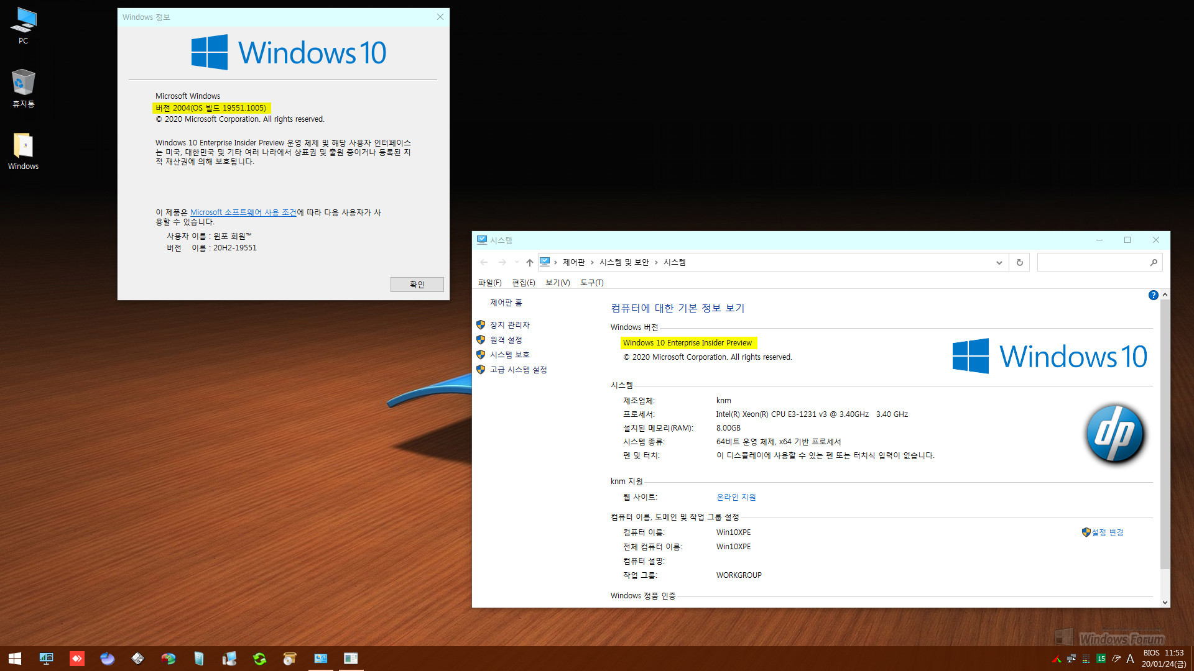Click the green 15 tray icon
The image size is (1194, 671).
[1101, 659]
